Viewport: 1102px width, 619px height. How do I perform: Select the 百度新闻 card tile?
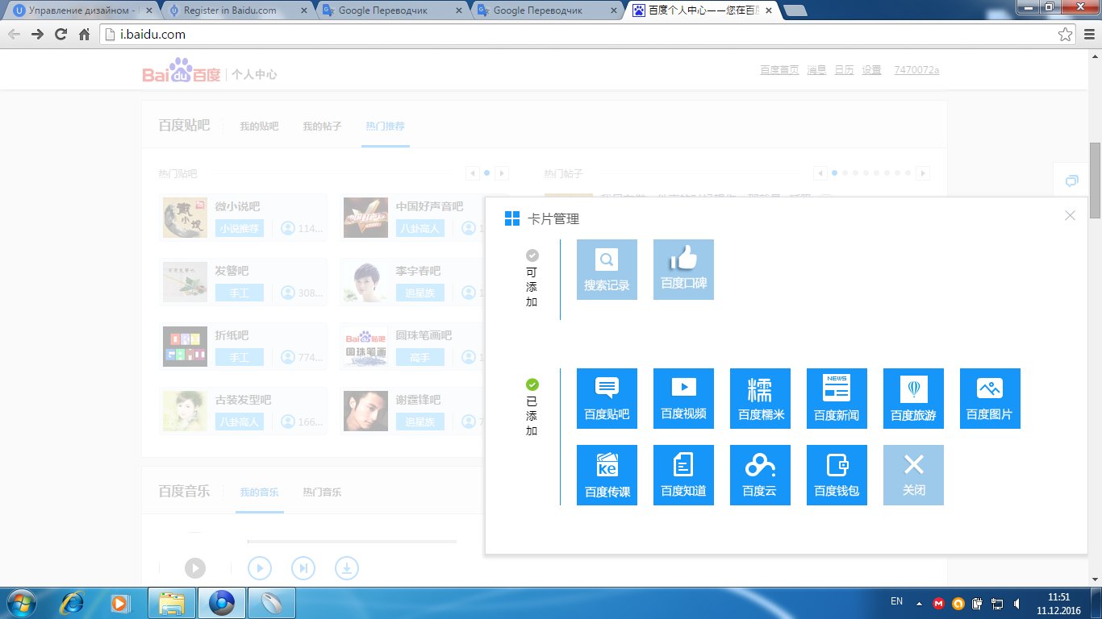837,398
